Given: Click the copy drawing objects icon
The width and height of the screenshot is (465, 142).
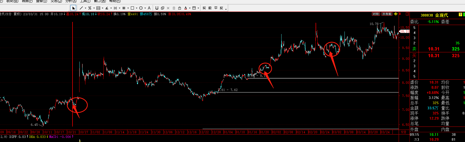Looking at the screenshot, I should (x=163, y=8).
